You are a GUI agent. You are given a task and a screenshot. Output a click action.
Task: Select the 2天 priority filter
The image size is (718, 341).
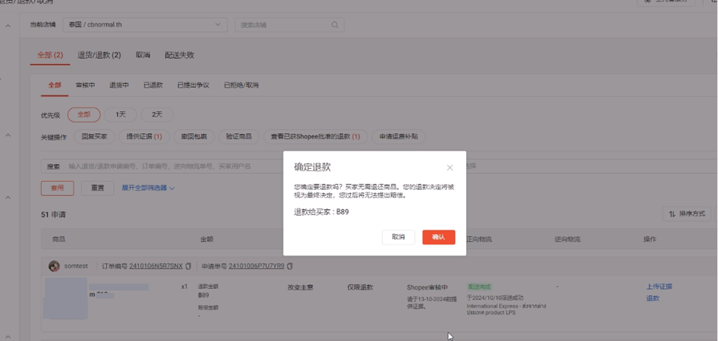tap(157, 114)
